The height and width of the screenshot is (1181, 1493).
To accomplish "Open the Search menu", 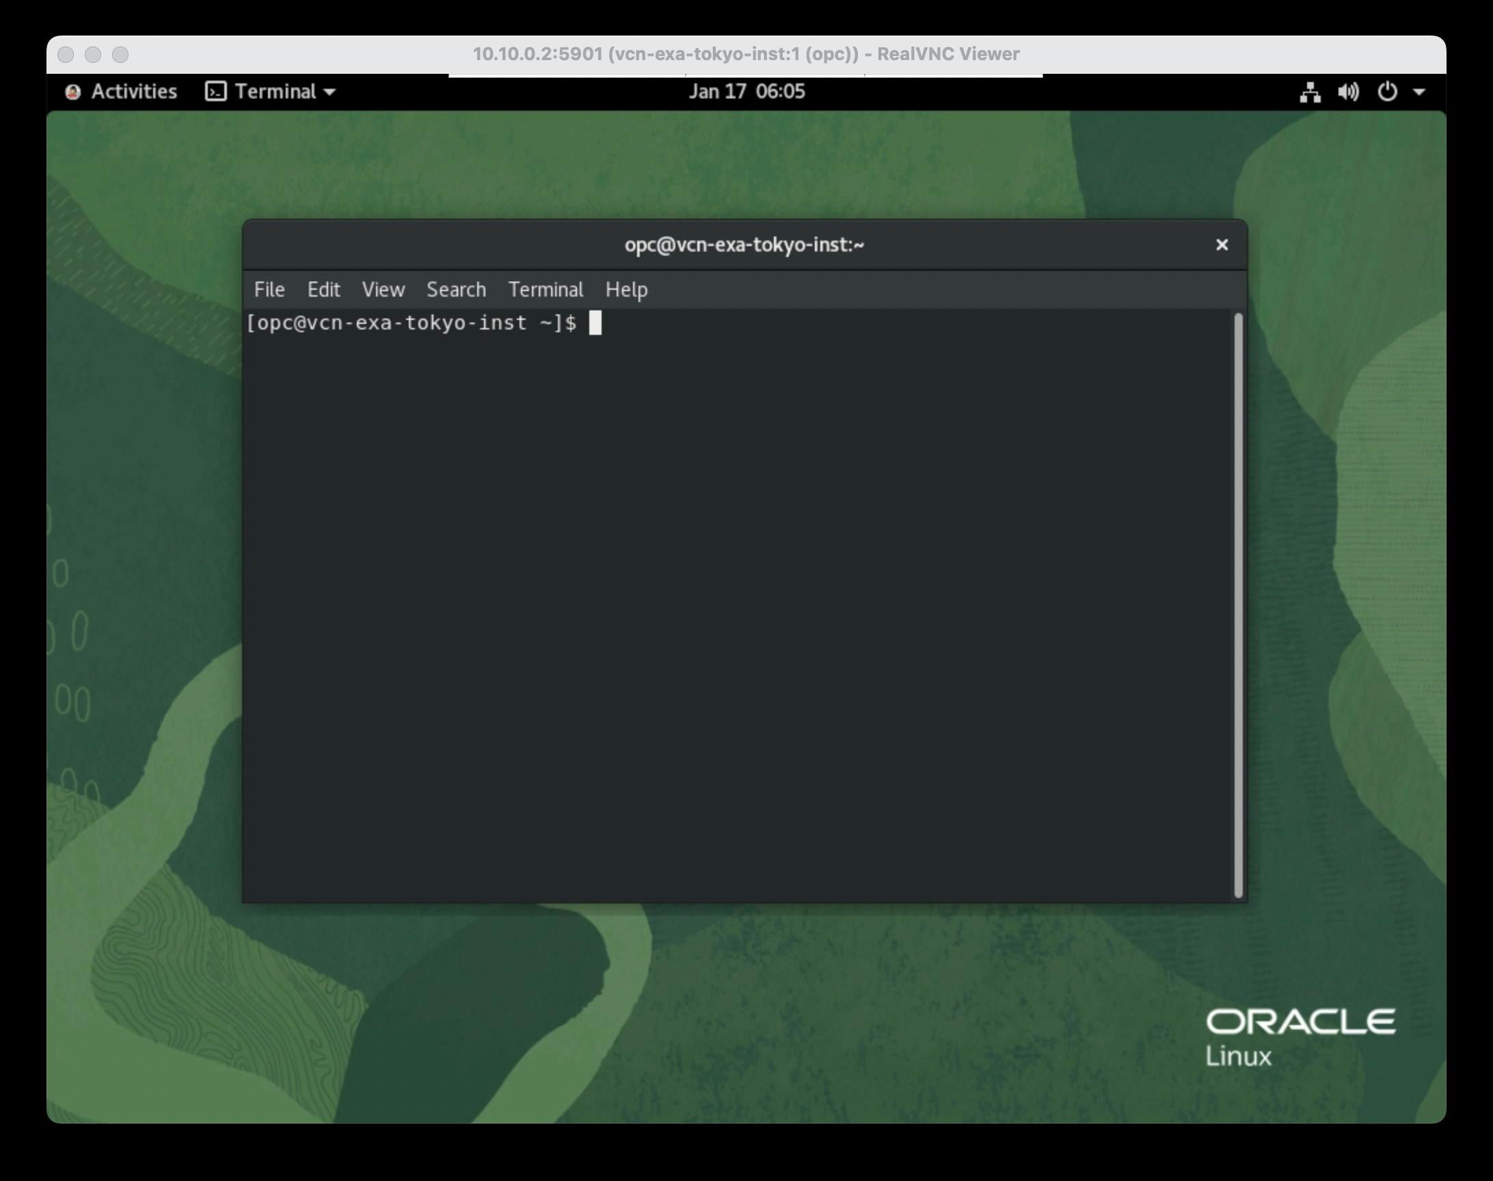I will pos(456,290).
